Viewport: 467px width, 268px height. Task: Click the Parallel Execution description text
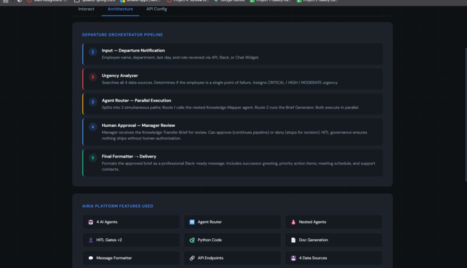coord(230,108)
